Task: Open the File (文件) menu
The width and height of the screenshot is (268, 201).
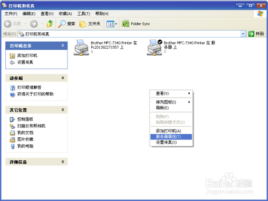Action: 11,14
